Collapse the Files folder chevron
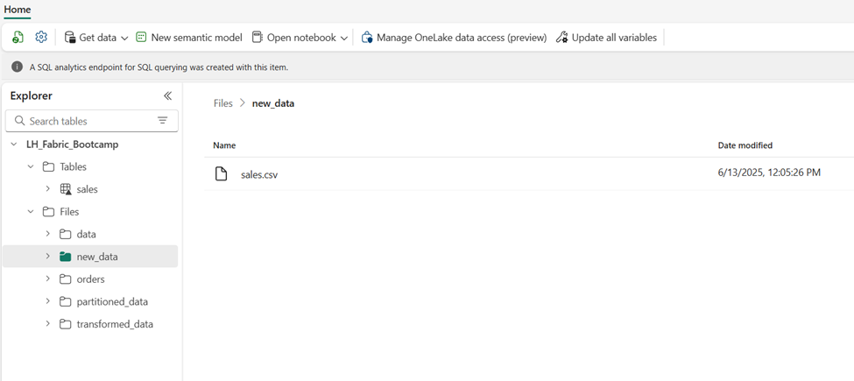The width and height of the screenshot is (854, 381). pyautogui.click(x=31, y=212)
